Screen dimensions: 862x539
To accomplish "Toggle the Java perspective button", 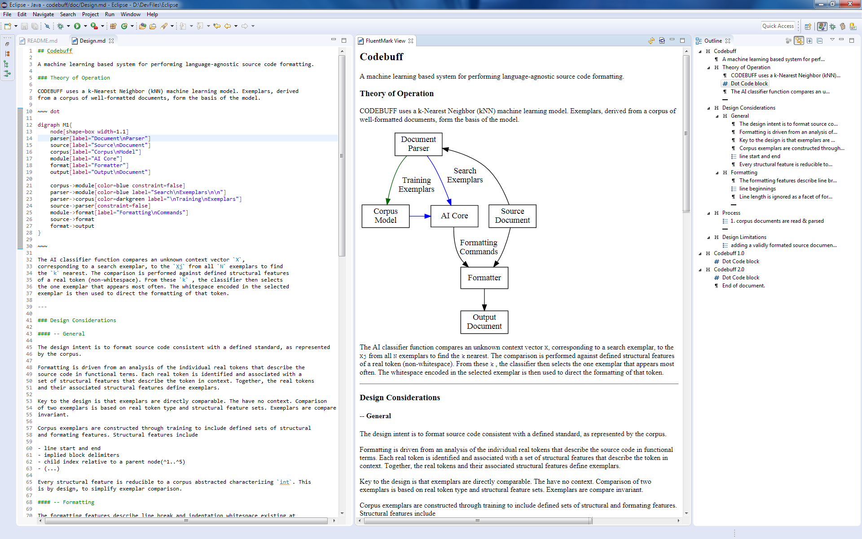I will pyautogui.click(x=822, y=27).
